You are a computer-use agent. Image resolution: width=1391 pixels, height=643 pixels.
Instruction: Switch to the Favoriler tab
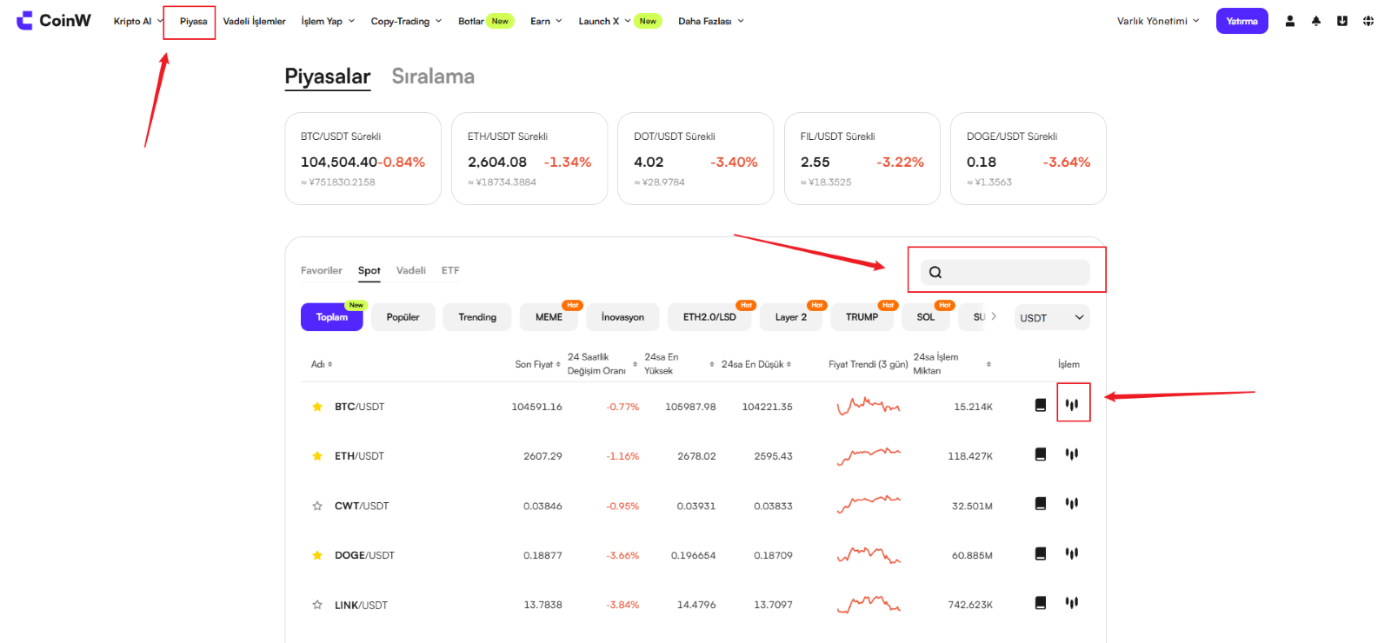click(x=322, y=270)
